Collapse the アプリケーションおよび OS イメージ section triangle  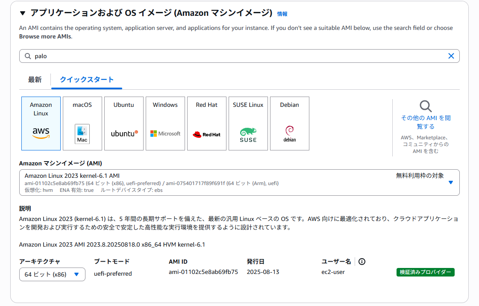tap(22, 13)
